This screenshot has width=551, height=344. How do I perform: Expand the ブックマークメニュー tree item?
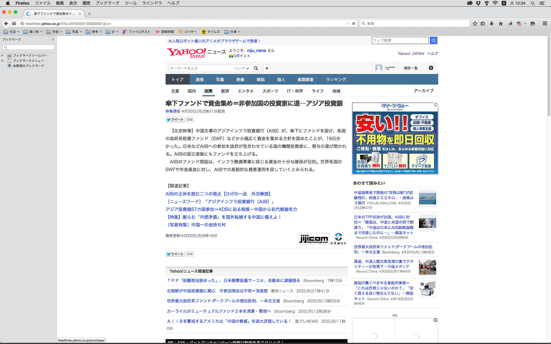click(3, 61)
